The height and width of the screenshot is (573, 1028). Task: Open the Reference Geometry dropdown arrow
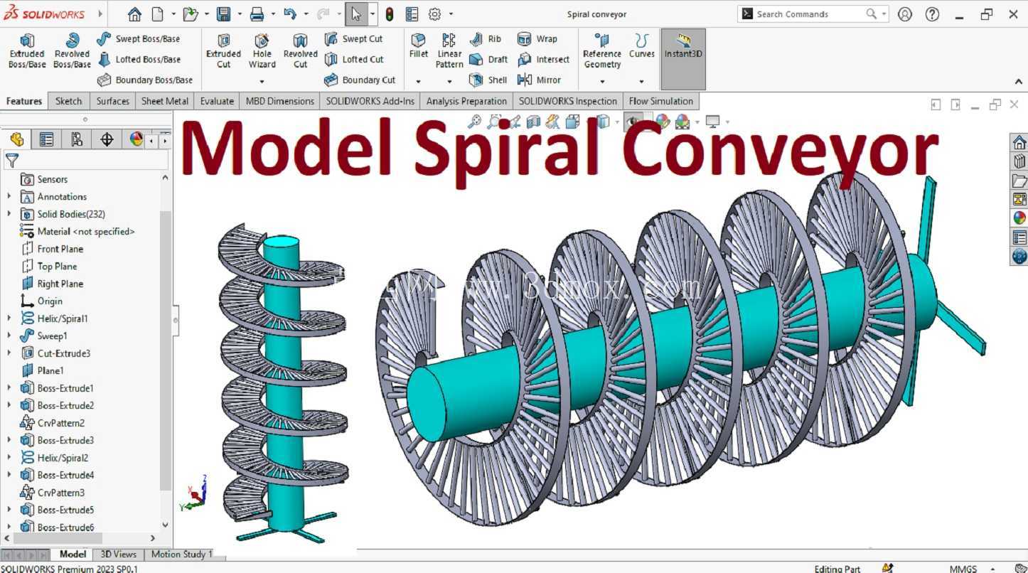[x=602, y=82]
